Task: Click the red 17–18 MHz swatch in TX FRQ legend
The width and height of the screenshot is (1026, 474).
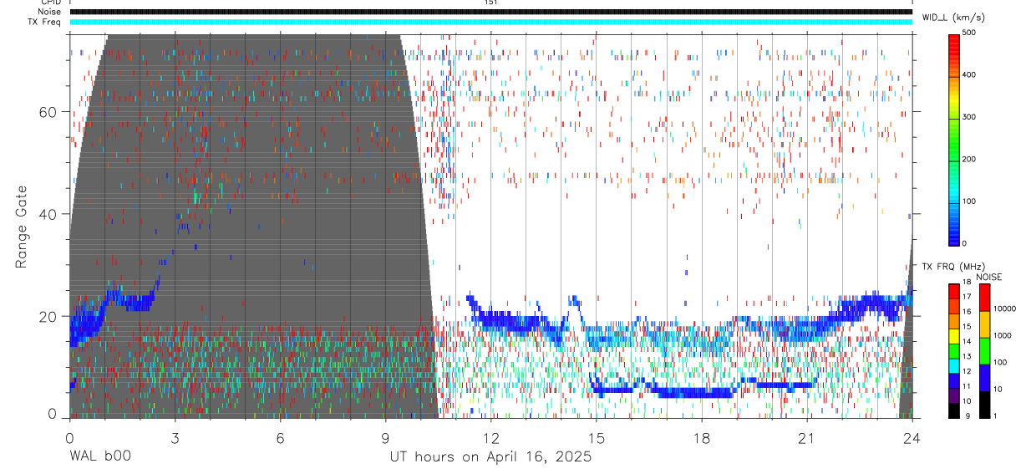Action: click(953, 292)
